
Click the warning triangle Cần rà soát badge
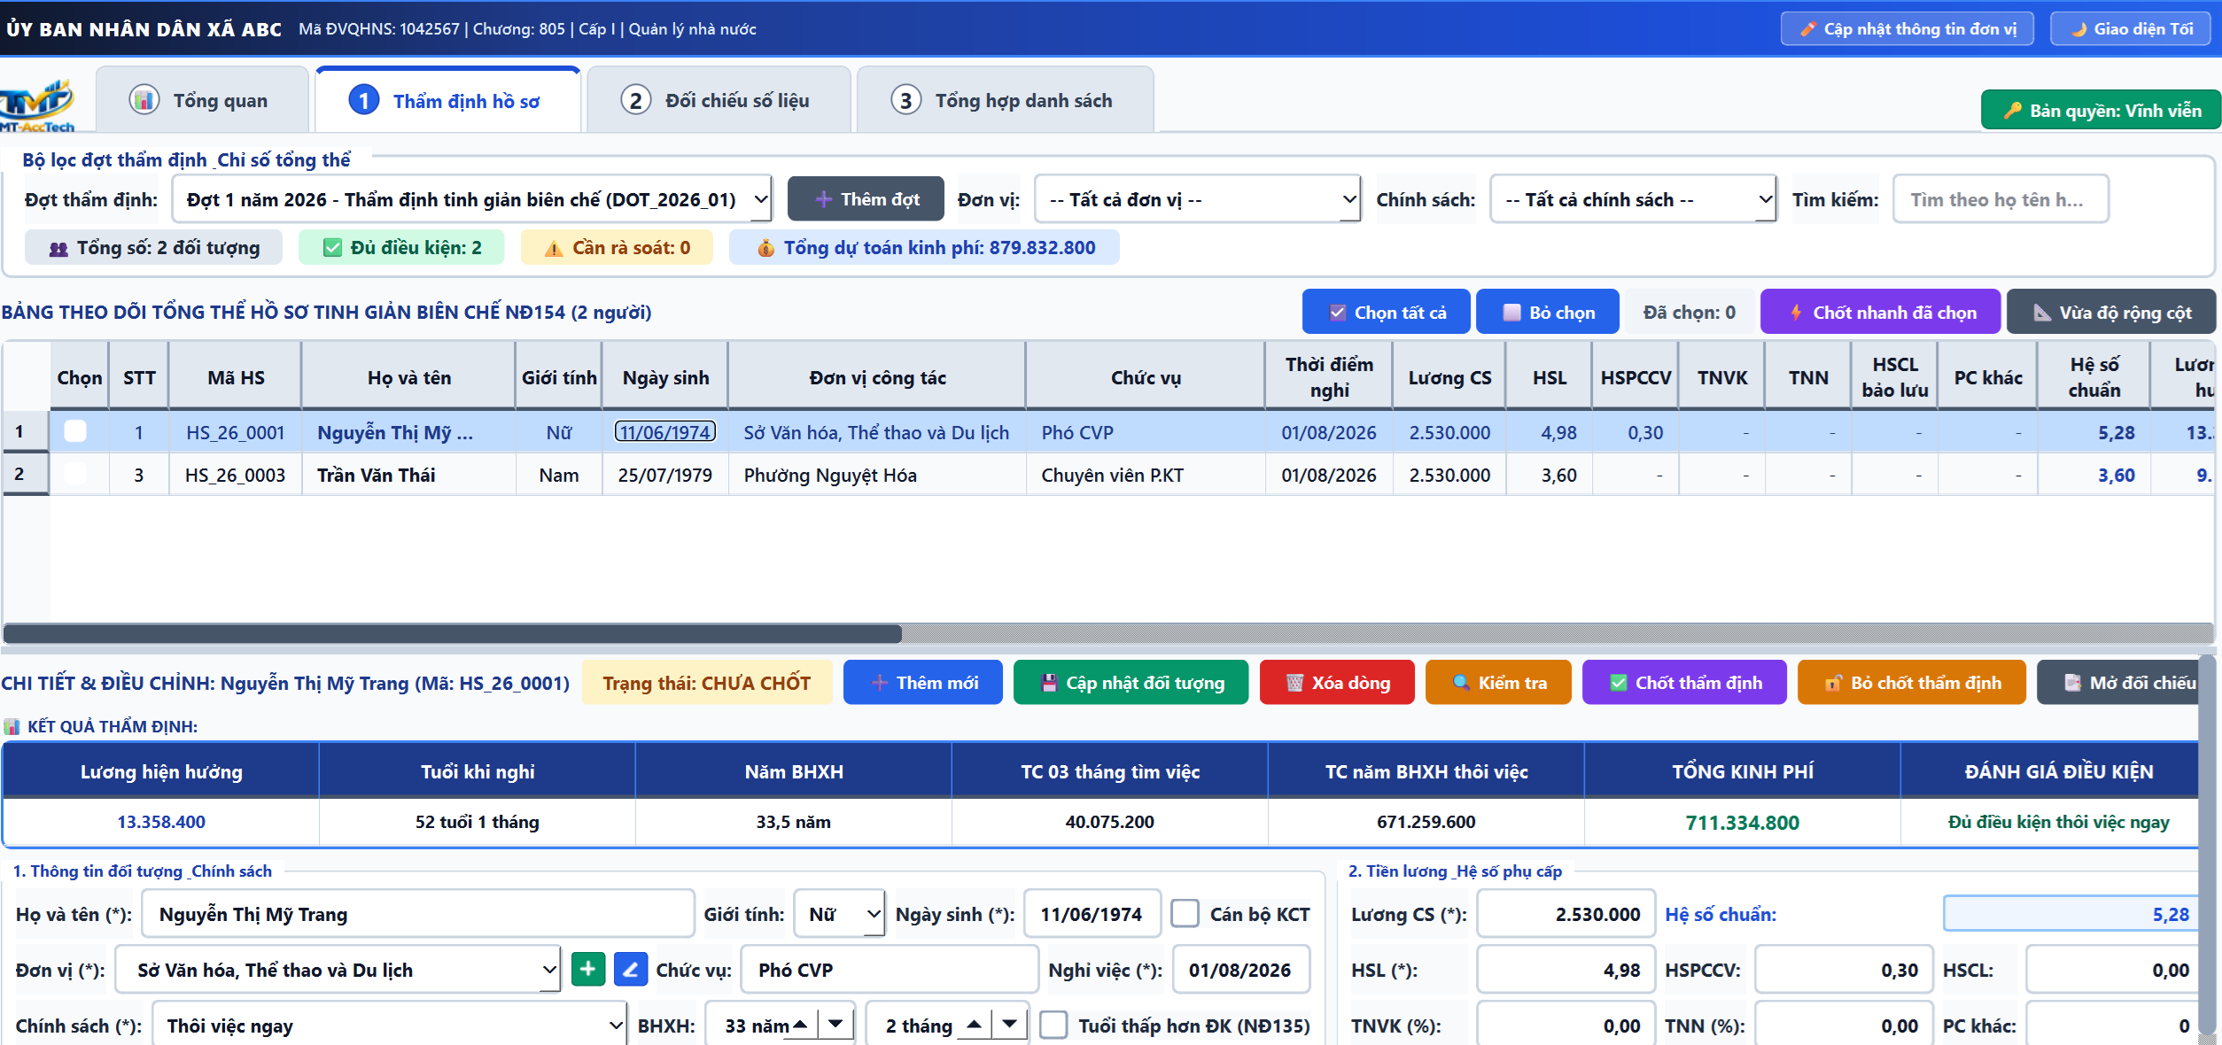click(x=617, y=248)
